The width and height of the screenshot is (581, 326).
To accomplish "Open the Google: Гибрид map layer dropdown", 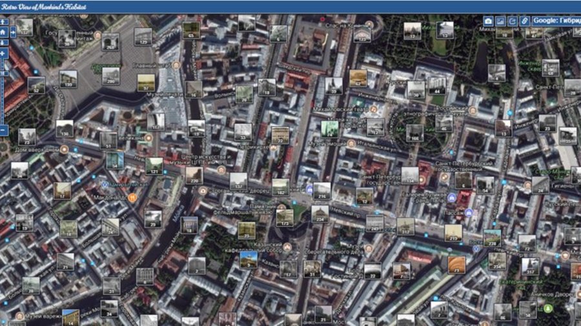I will [x=556, y=21].
